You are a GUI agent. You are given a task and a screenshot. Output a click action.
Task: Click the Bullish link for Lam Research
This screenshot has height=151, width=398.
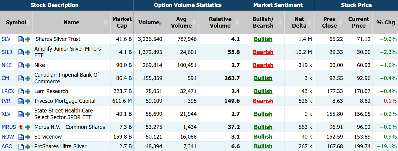[263, 91]
